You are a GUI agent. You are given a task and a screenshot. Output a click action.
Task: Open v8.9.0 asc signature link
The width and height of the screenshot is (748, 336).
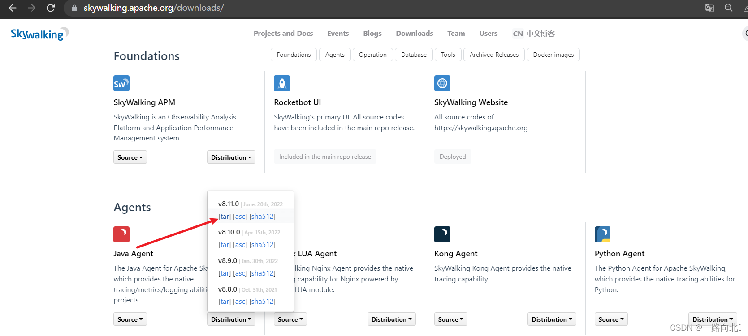click(240, 273)
